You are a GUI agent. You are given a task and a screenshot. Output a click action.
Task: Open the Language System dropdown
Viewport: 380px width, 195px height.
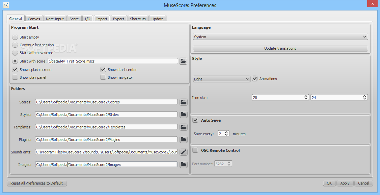280,37
